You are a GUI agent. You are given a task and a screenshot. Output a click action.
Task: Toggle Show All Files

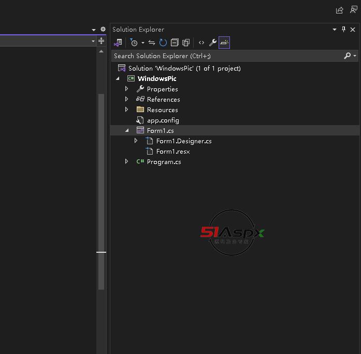(x=186, y=43)
